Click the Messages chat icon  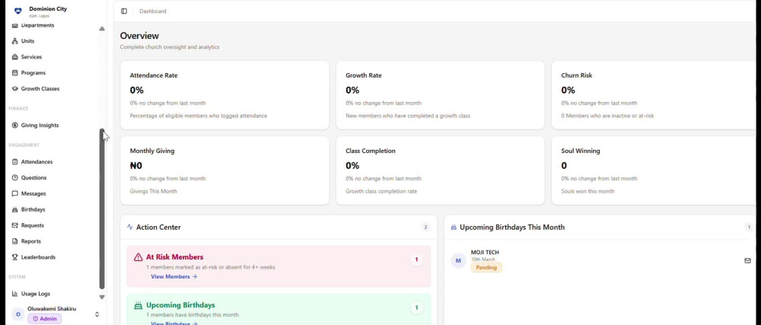point(15,193)
